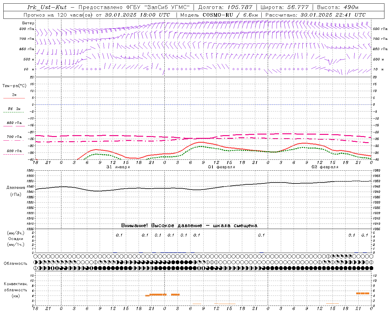
Task: Click the 01 февраля date label
Action: [x=221, y=167]
